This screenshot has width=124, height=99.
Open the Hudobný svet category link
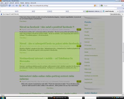89,39
